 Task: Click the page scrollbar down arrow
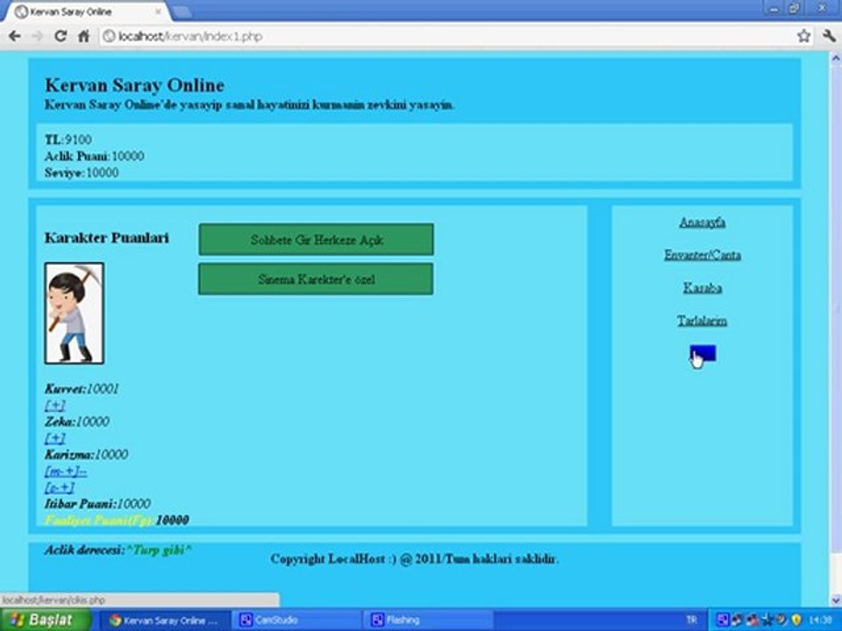click(836, 600)
